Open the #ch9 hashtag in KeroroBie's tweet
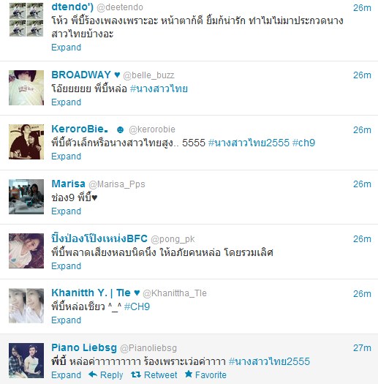This screenshot has width=378, height=384. tap(303, 143)
